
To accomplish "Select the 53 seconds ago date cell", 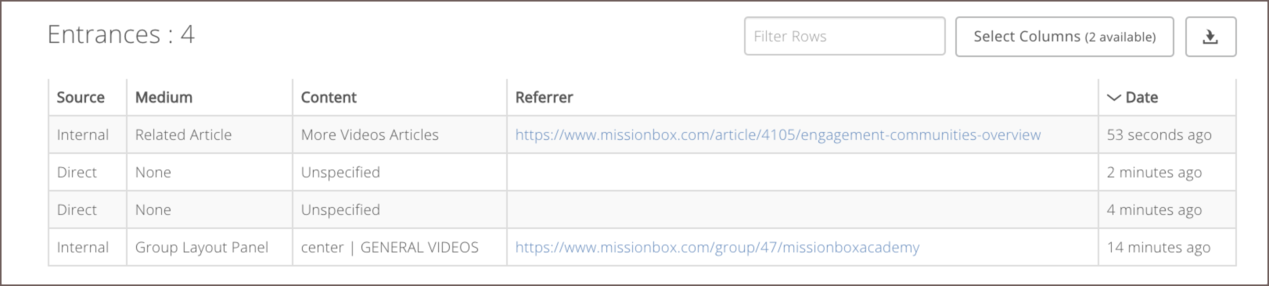I will click(x=1167, y=134).
